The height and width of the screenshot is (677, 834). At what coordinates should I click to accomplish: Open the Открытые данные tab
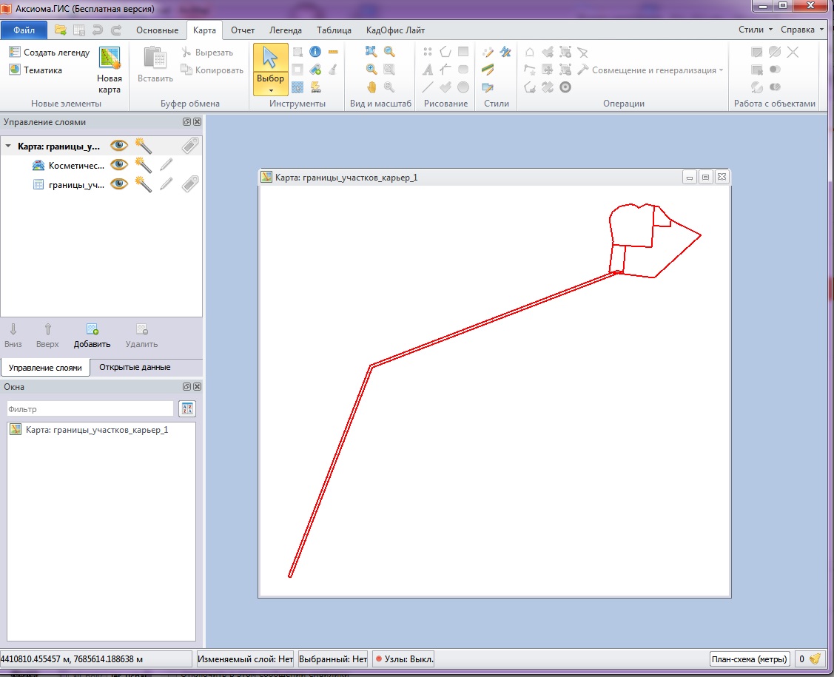(135, 367)
